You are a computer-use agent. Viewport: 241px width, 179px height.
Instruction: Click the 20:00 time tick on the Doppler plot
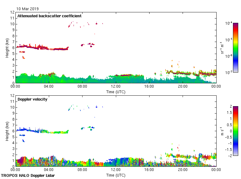(182, 170)
